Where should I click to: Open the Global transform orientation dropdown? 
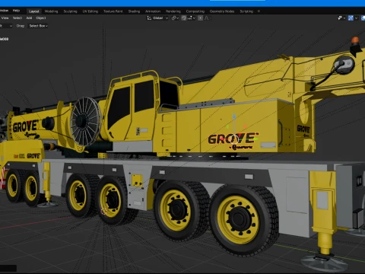pos(157,18)
